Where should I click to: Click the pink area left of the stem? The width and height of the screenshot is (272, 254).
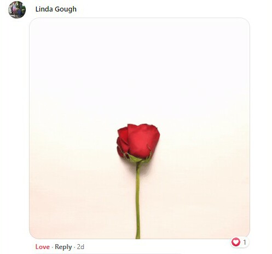coord(82,201)
